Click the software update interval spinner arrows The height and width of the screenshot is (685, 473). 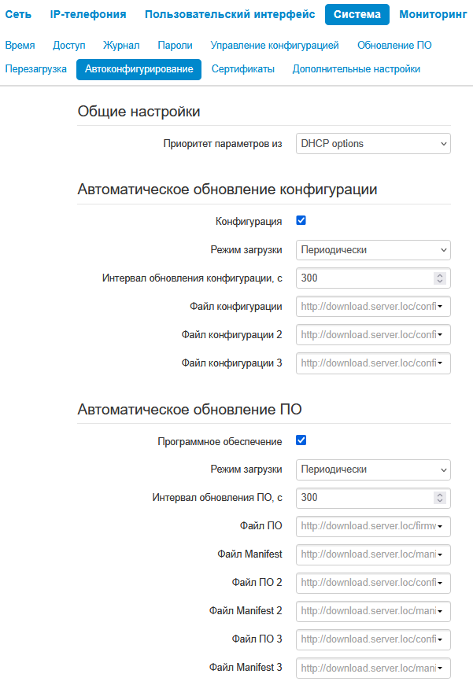click(440, 498)
